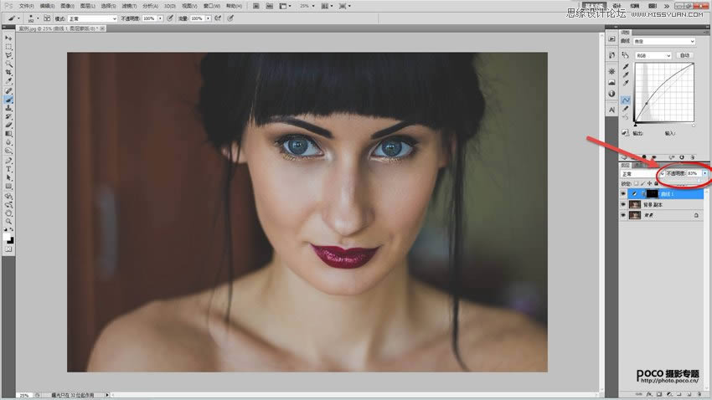Click the Auto (自动) button in Curves
The height and width of the screenshot is (400, 712).
685,55
